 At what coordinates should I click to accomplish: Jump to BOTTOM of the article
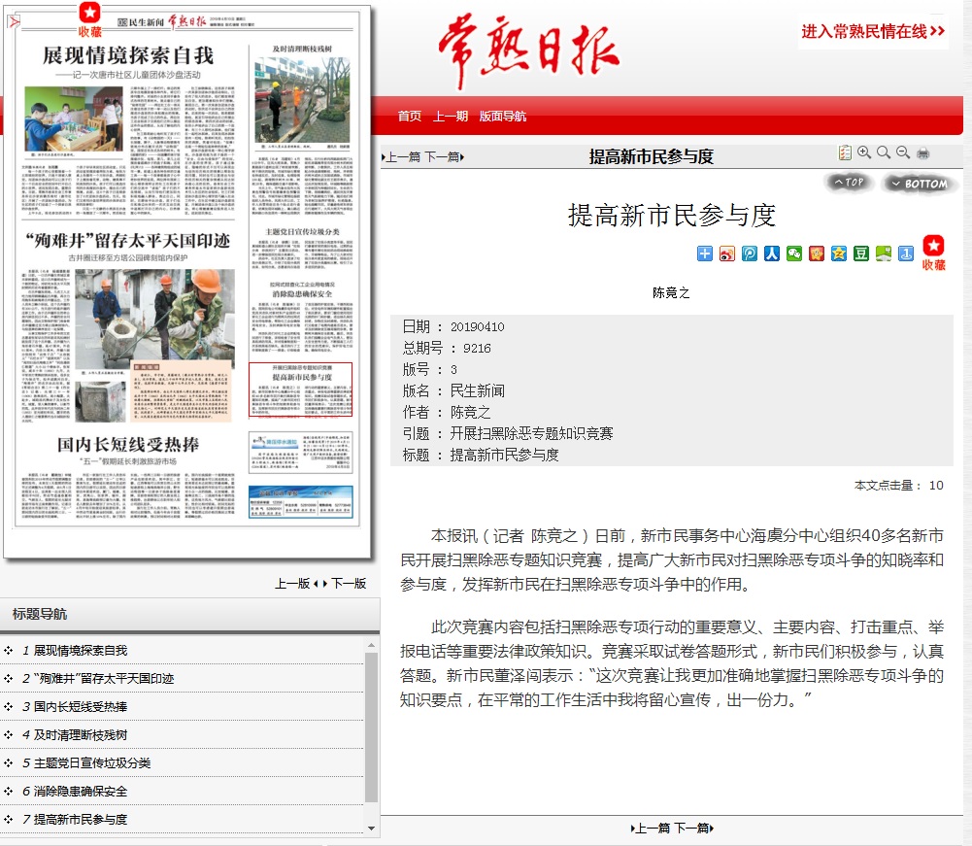click(x=919, y=184)
